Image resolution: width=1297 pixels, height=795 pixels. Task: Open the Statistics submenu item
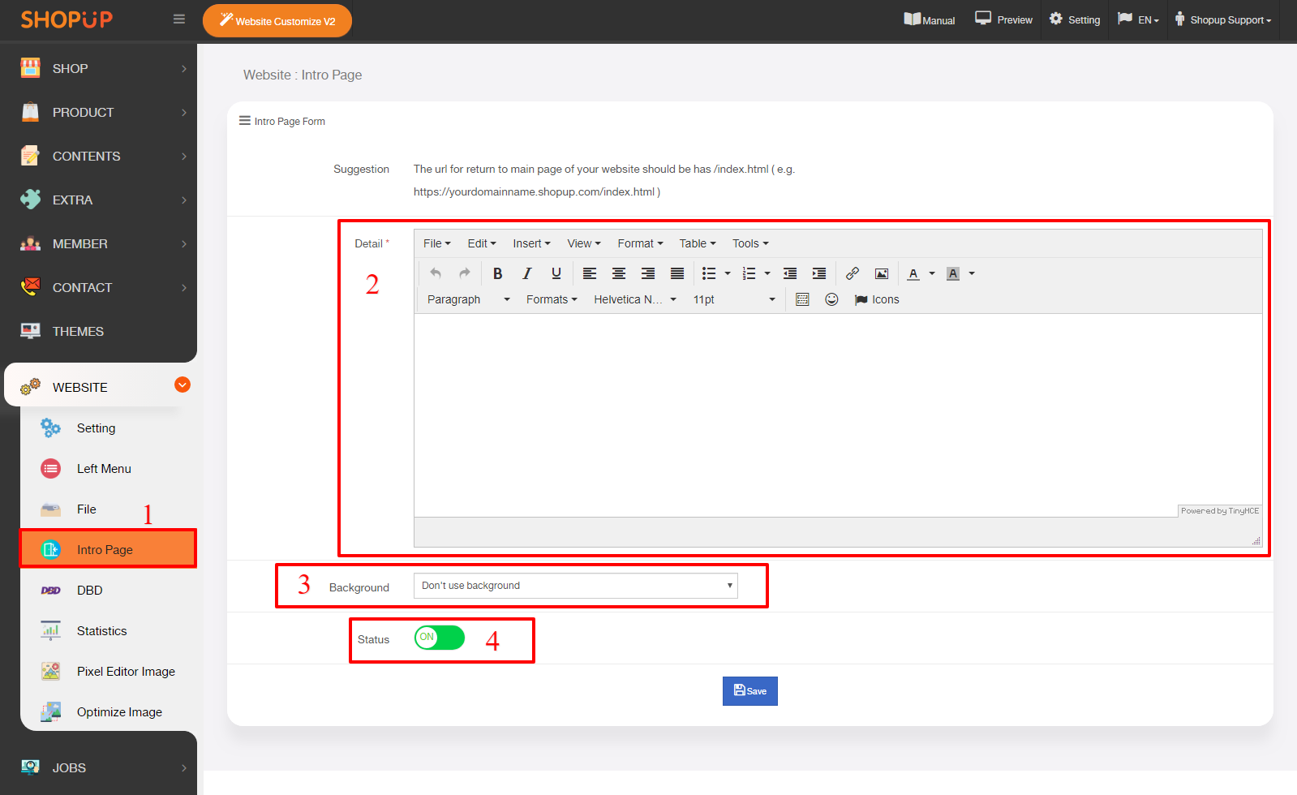pos(109,631)
